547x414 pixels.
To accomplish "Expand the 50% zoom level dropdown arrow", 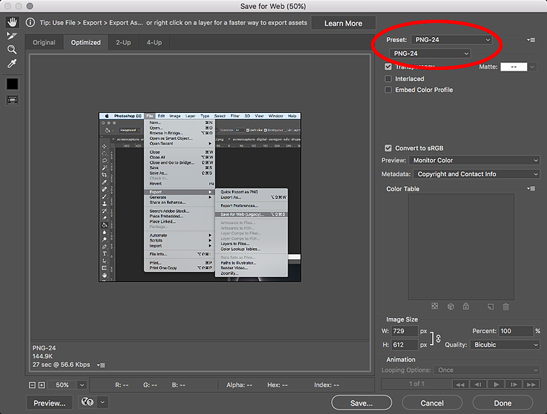I will [82, 385].
